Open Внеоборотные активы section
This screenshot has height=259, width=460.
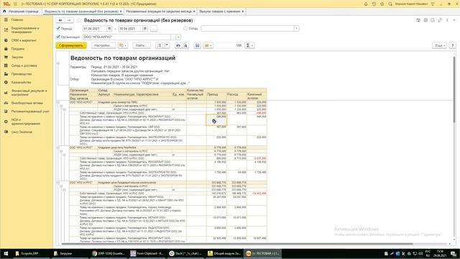click(x=27, y=103)
